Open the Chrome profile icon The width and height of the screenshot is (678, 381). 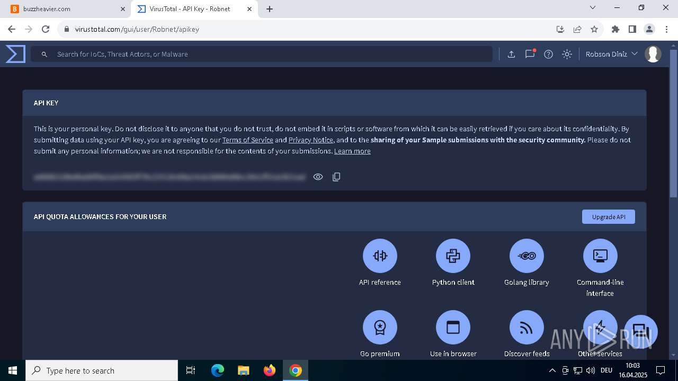[649, 29]
